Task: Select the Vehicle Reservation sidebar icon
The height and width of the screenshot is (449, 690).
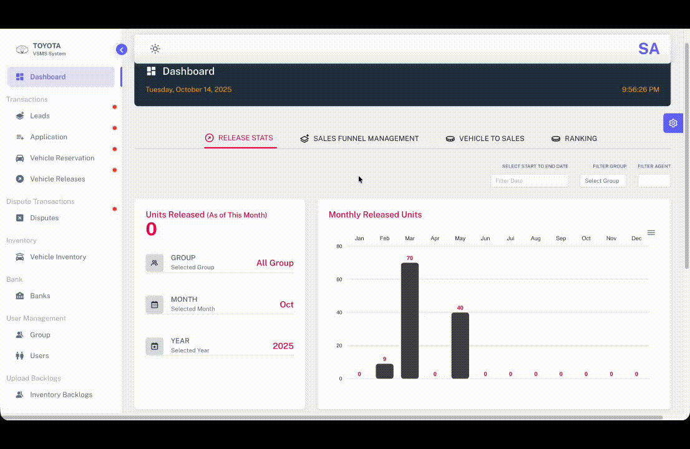Action: [21, 158]
